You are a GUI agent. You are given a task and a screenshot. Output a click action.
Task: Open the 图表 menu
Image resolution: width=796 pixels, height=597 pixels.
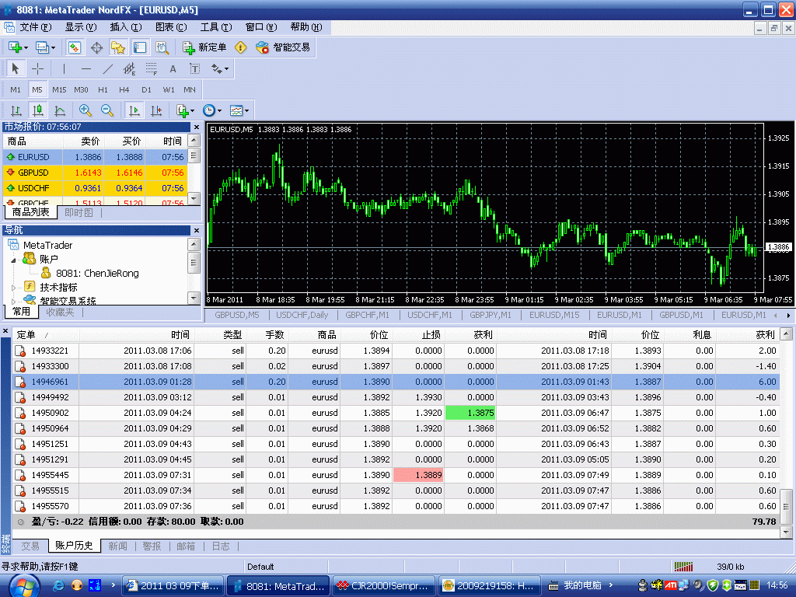click(x=170, y=26)
